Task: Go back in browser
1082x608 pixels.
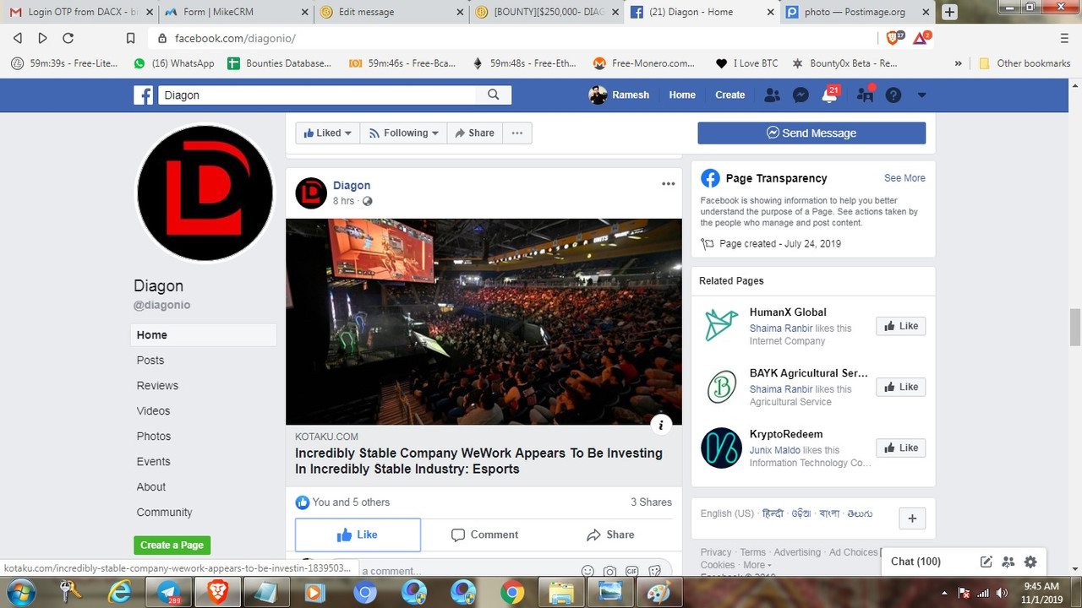Action: [18, 38]
